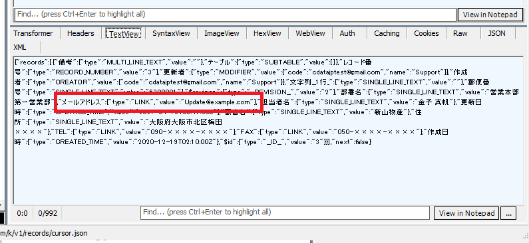Focus the upper Find search field

(236, 15)
